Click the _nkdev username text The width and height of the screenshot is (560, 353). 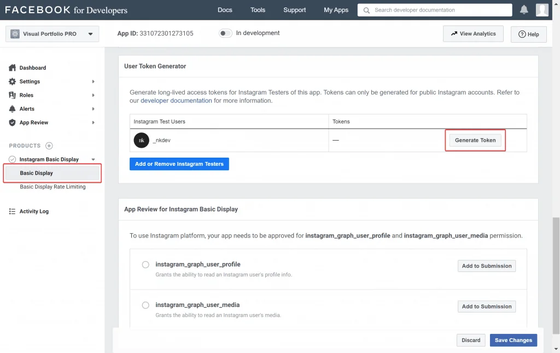(161, 141)
